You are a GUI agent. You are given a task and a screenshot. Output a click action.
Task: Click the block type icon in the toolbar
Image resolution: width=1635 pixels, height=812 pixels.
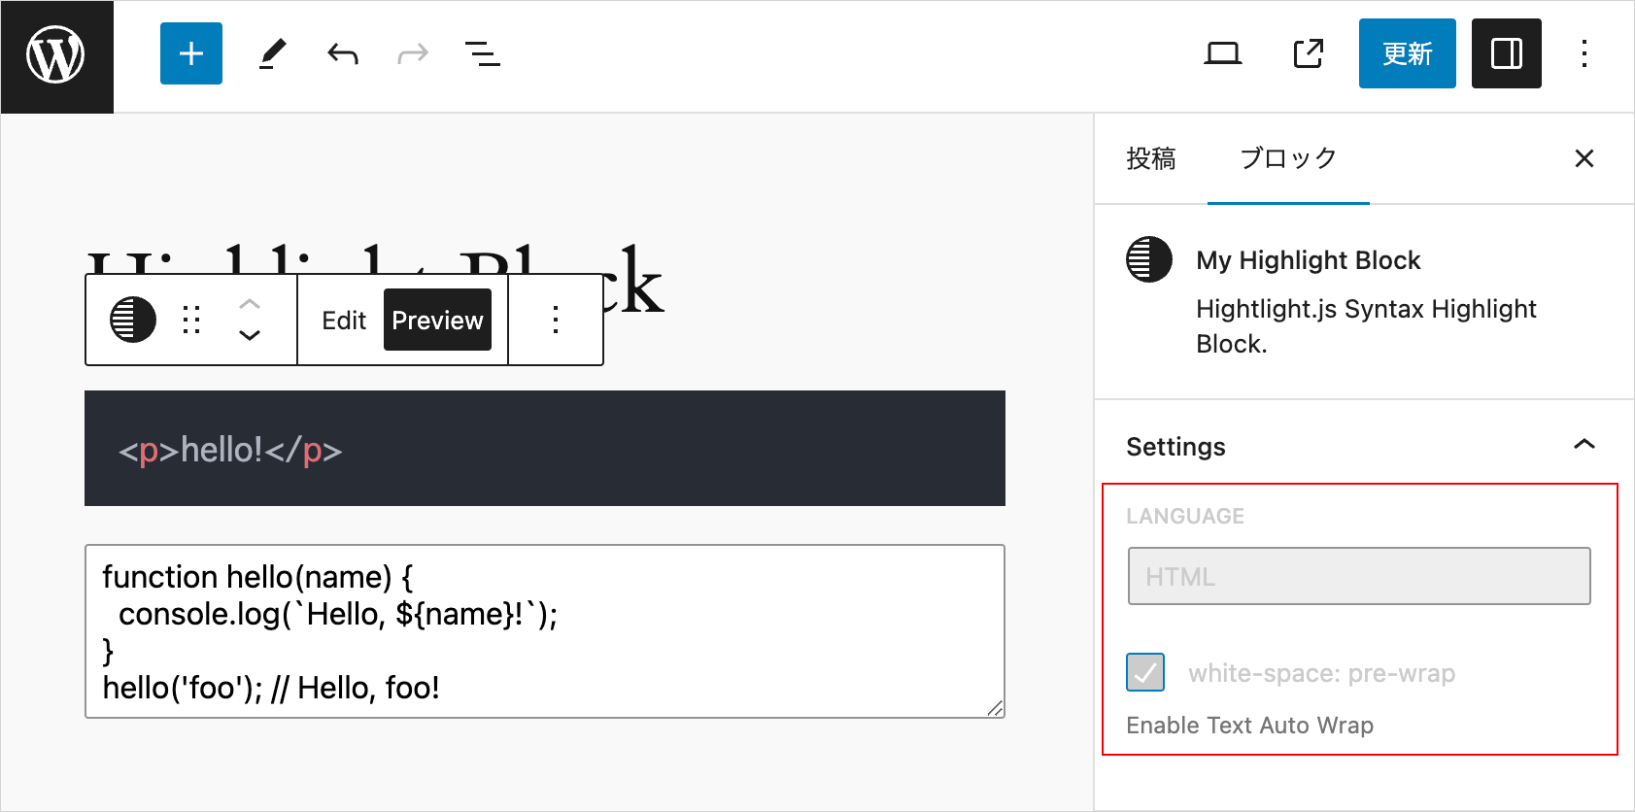coord(133,320)
